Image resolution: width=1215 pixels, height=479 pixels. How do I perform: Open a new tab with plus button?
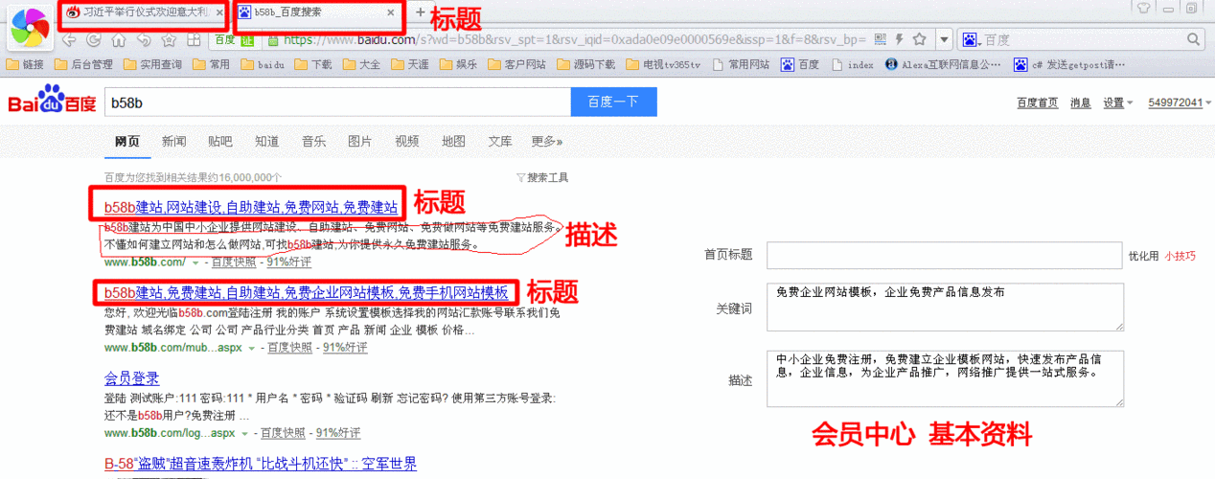tap(420, 12)
